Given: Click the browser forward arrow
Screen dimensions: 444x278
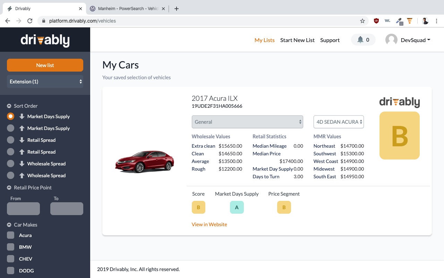Looking at the screenshot, I should (x=19, y=21).
